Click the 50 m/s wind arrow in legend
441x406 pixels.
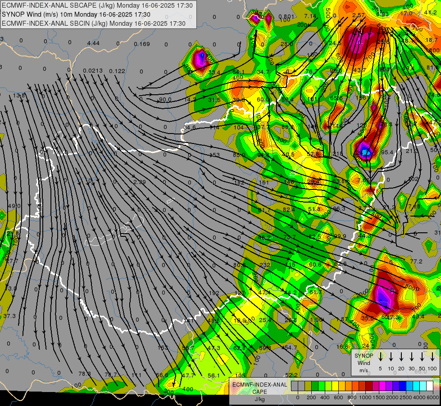tap(422, 357)
